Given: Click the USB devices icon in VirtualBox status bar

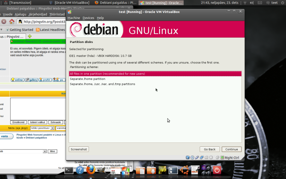Looking at the screenshot, I should [197, 158].
